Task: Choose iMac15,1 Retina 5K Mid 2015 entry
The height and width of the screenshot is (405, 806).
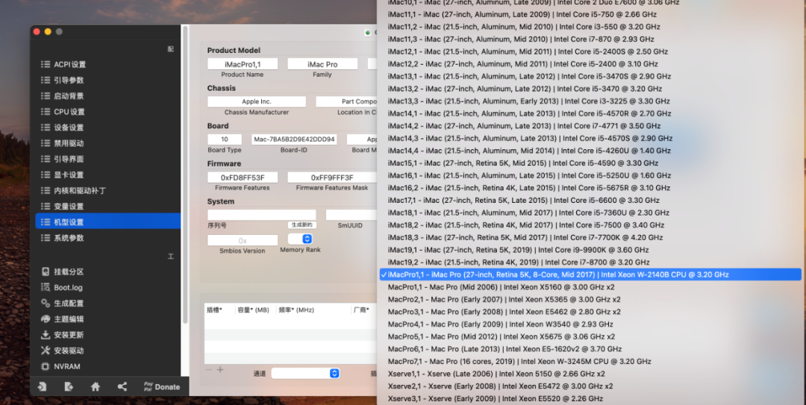Action: tap(590, 163)
